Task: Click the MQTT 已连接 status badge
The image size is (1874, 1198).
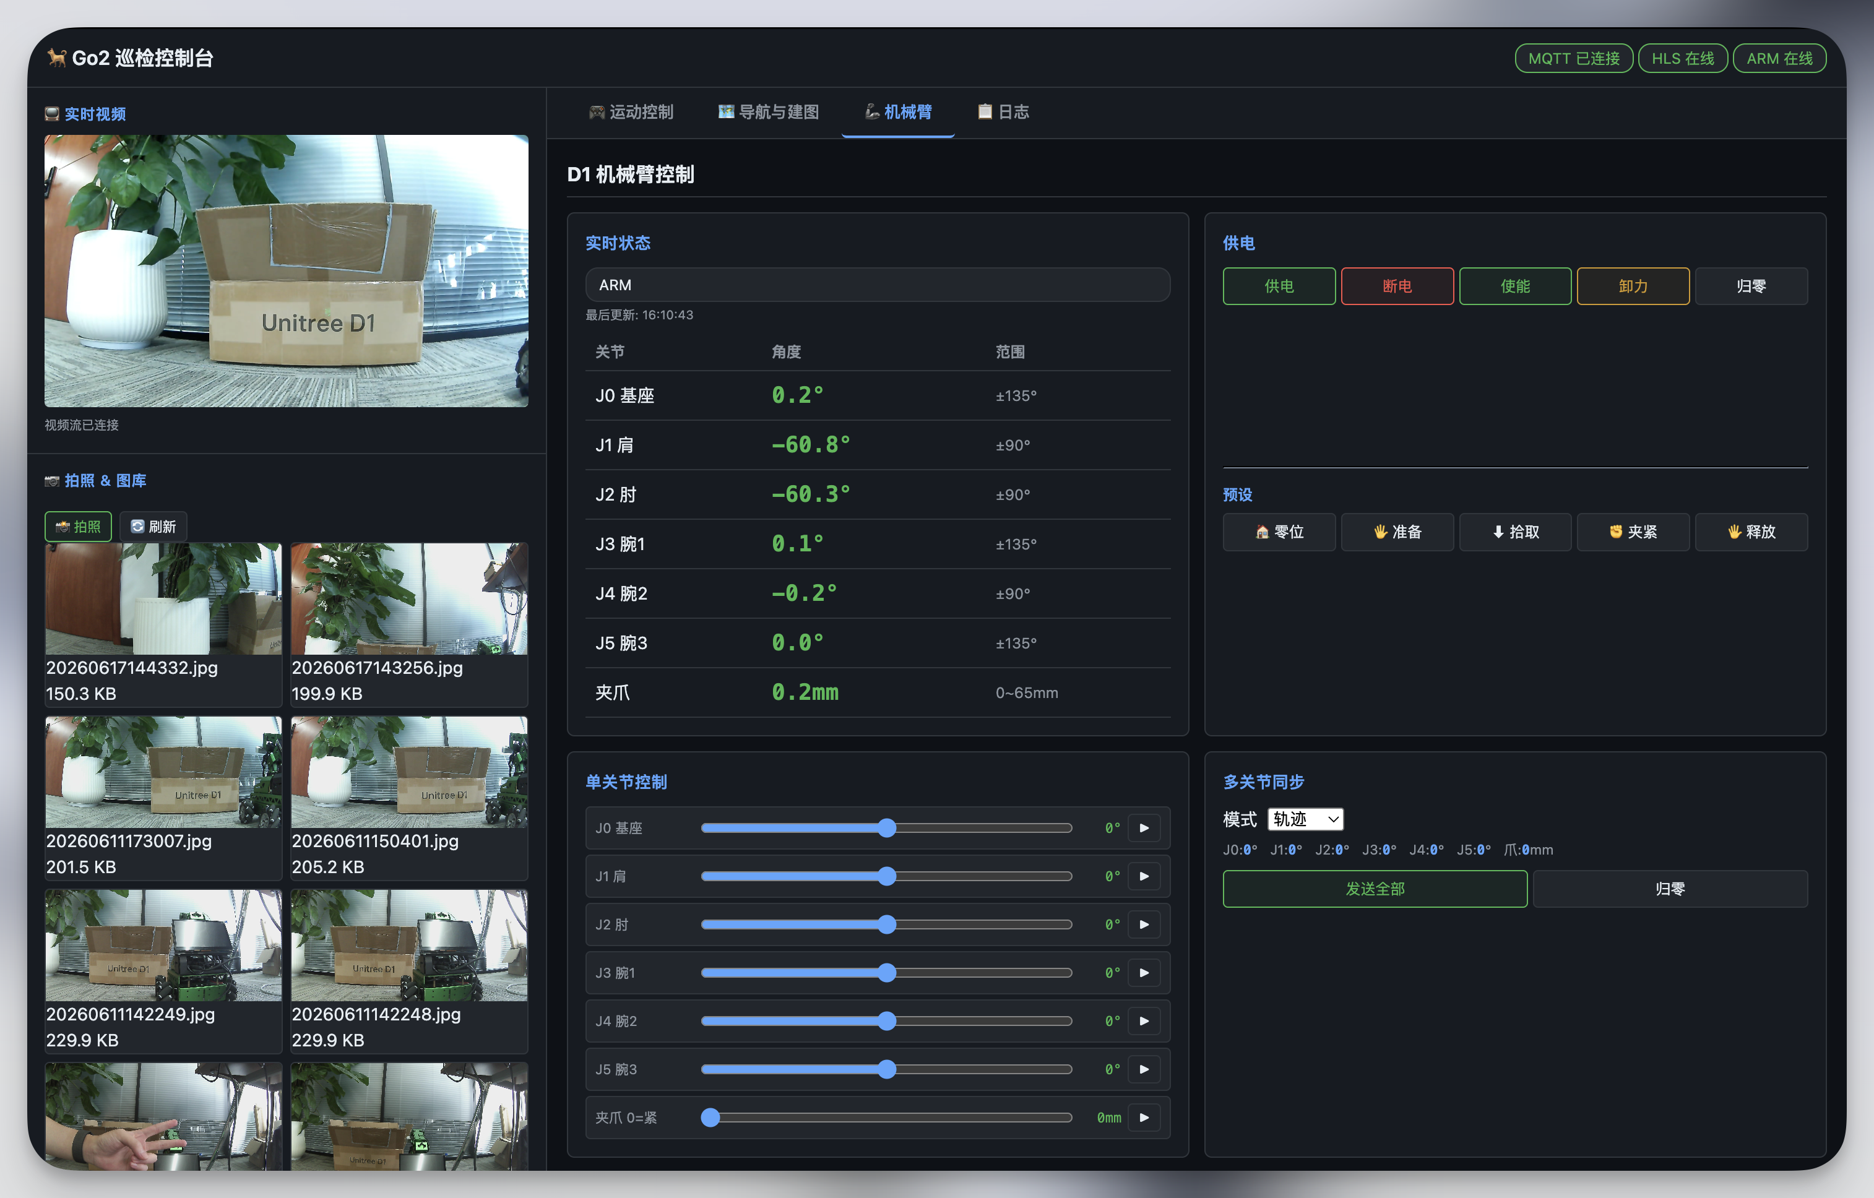Action: (1574, 58)
